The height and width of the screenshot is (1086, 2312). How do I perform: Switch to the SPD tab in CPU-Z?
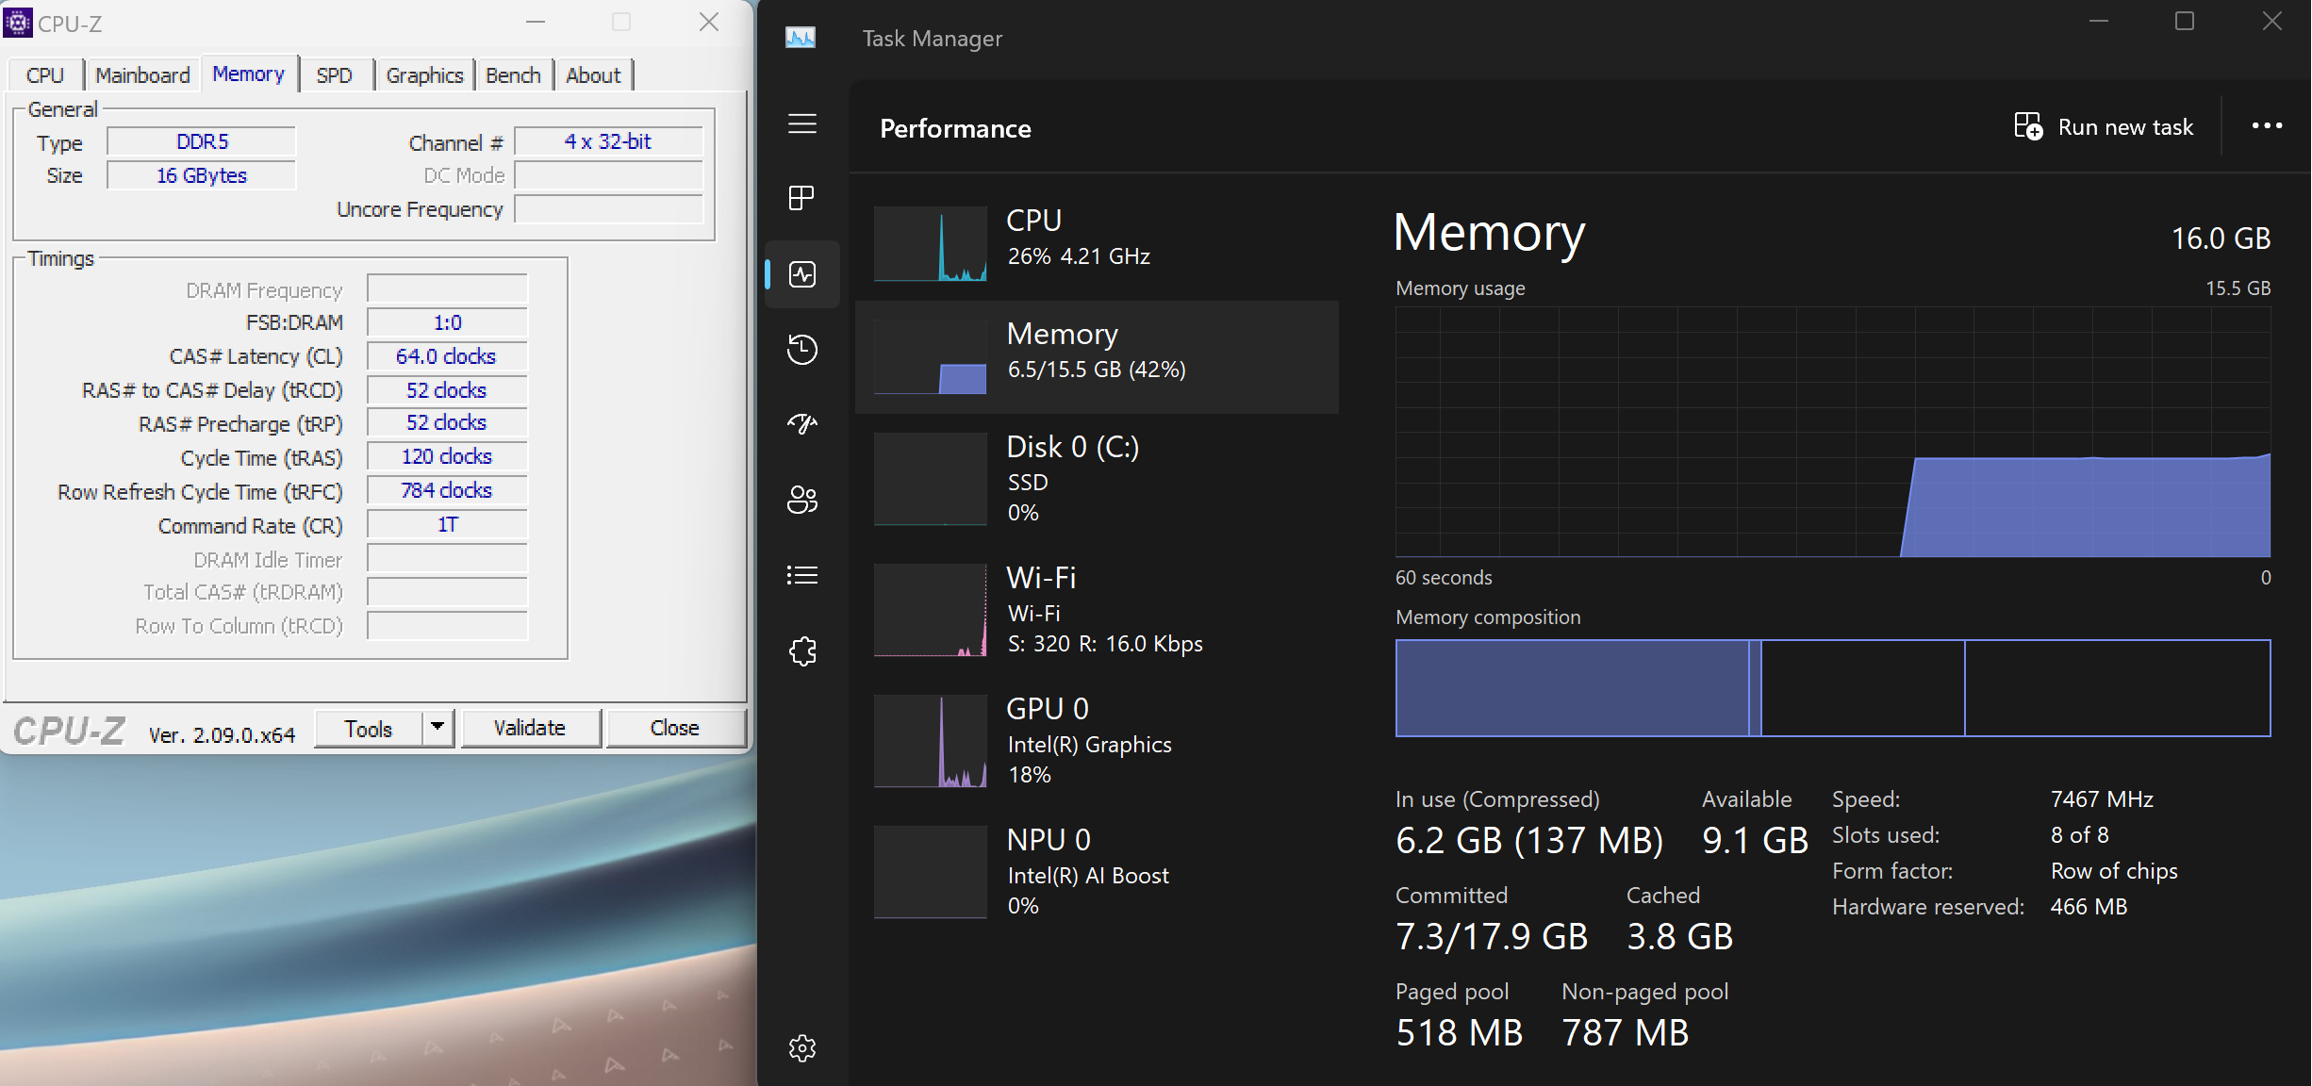coord(335,75)
